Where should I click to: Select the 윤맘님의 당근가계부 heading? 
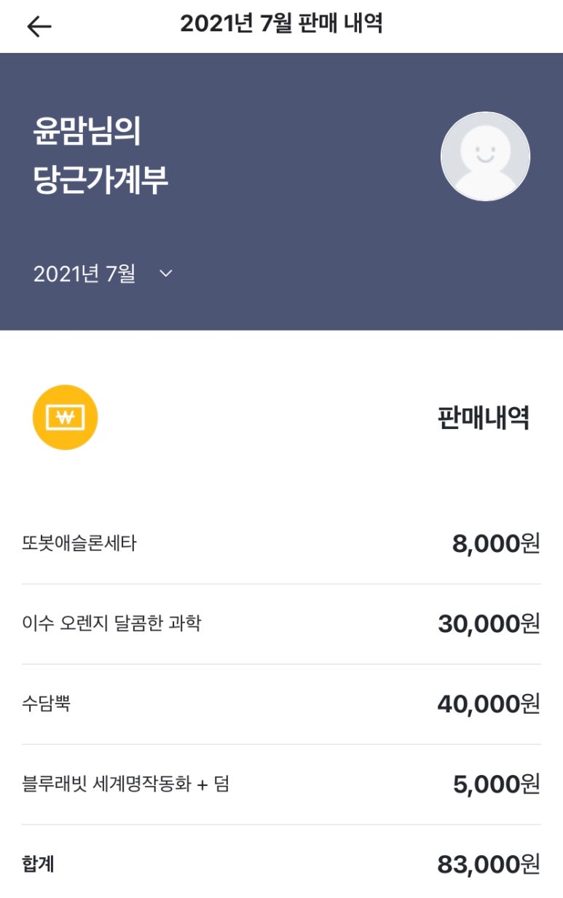[101, 156]
